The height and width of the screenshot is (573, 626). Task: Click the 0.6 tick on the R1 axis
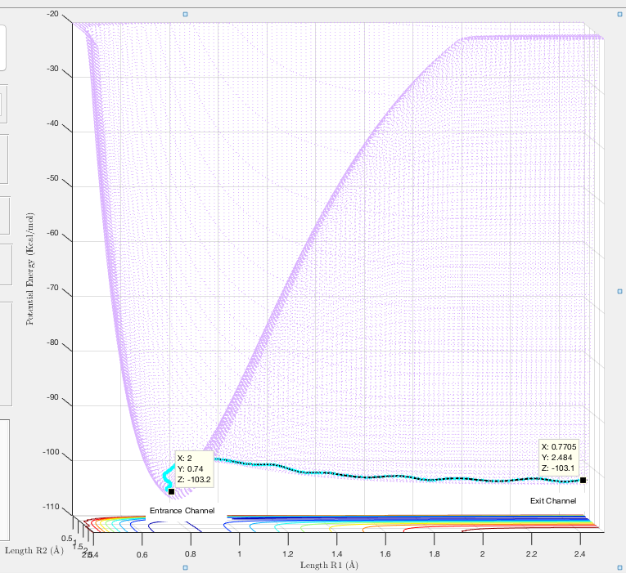point(142,554)
